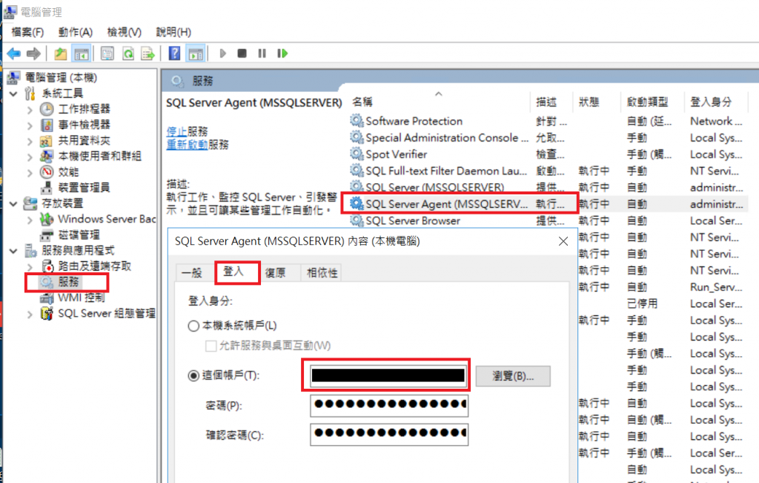Click the Back arrow toolbar icon
759x483 pixels.
pyautogui.click(x=13, y=53)
